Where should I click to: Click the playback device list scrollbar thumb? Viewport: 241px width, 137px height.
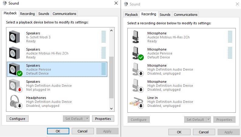(112, 77)
